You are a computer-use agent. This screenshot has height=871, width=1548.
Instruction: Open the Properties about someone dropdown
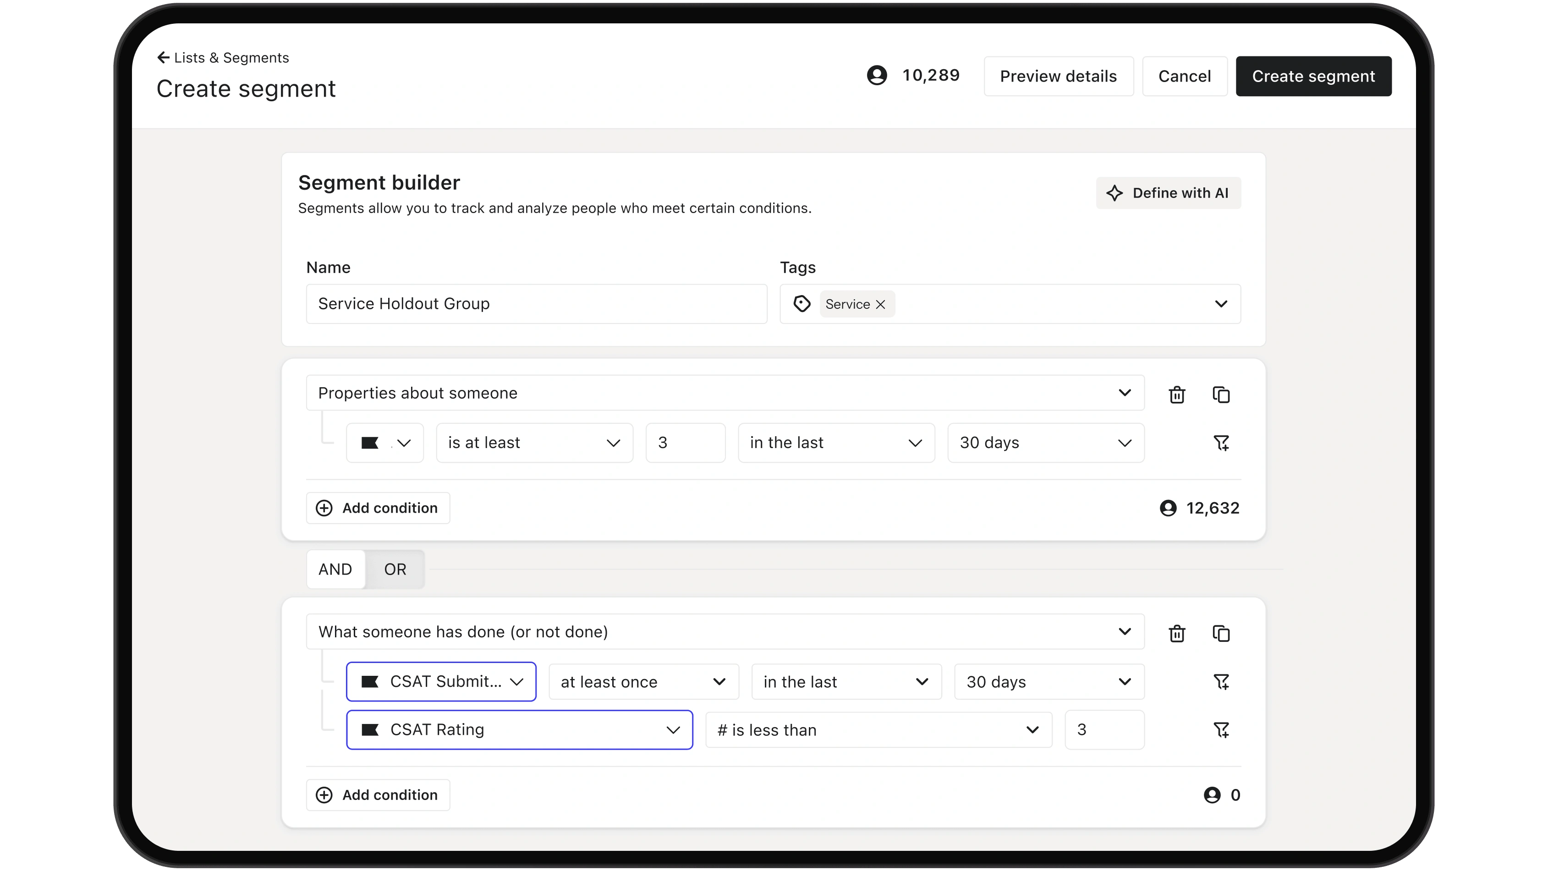(x=725, y=393)
